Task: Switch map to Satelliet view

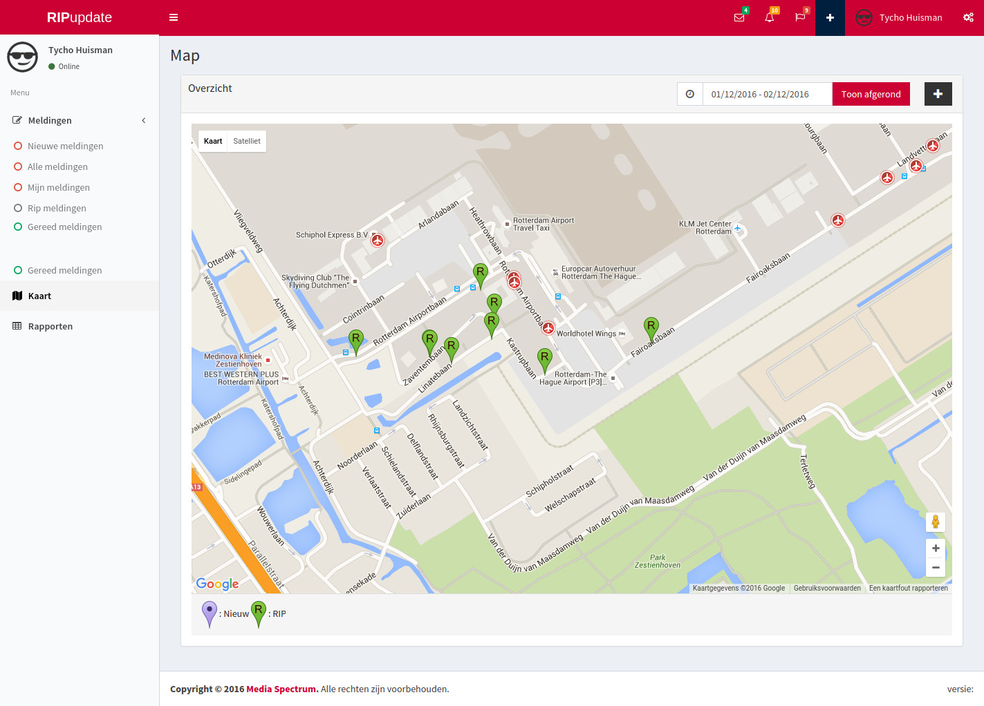Action: pos(247,141)
